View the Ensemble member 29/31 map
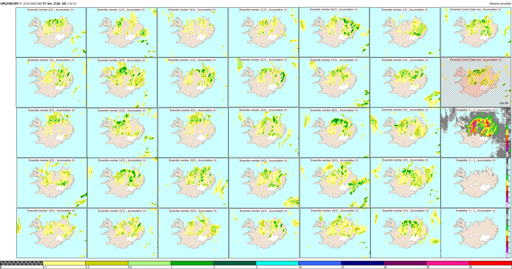 [x=335, y=183]
